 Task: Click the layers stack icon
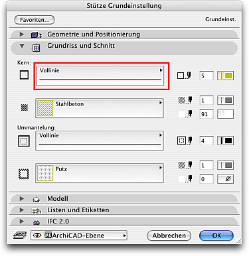(20, 235)
